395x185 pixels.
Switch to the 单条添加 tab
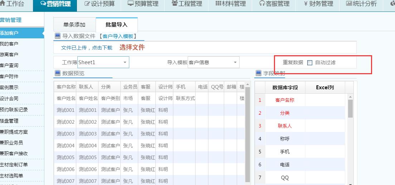click(x=74, y=25)
